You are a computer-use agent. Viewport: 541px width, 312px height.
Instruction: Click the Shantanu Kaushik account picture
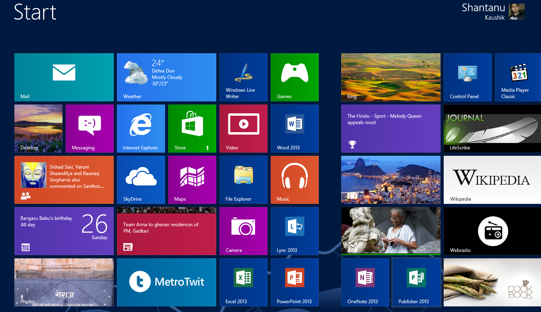coord(517,12)
